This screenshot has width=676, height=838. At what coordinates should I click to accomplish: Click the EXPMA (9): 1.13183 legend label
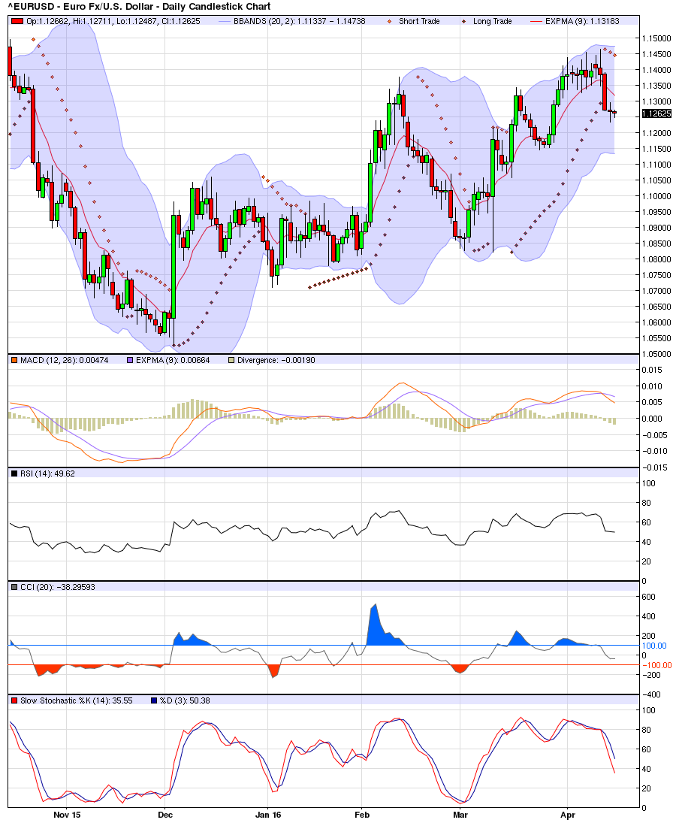point(582,21)
